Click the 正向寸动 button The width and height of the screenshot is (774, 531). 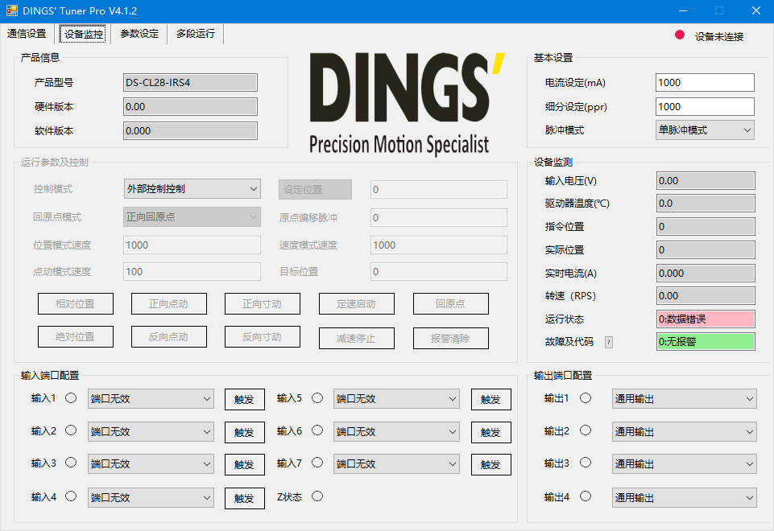[x=262, y=303]
